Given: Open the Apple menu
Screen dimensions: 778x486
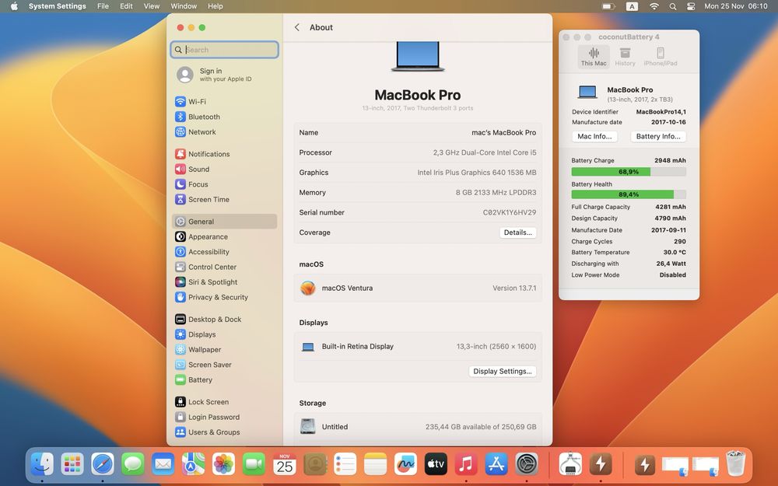Looking at the screenshot, I should [14, 6].
